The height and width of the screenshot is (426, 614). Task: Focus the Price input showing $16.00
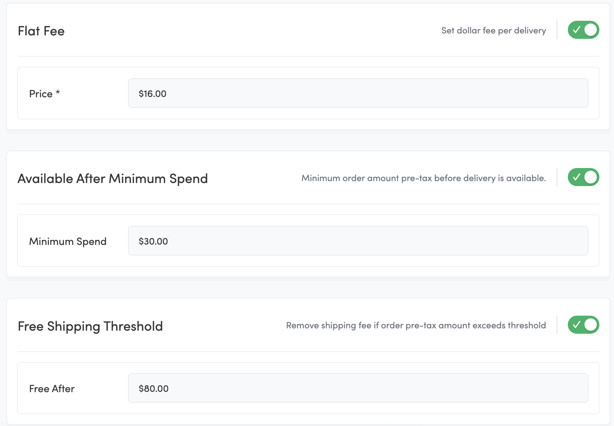click(358, 93)
